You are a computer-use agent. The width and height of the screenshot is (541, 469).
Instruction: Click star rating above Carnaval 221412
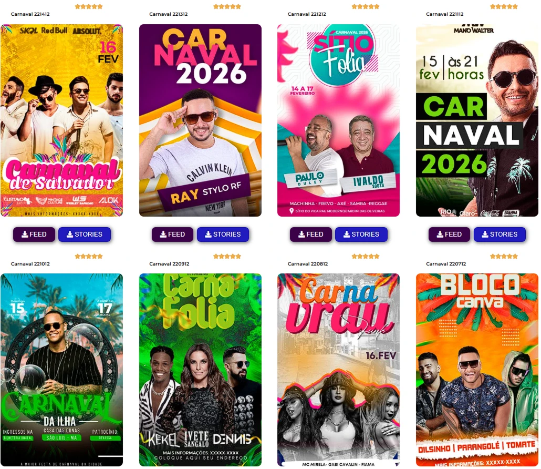(89, 6)
